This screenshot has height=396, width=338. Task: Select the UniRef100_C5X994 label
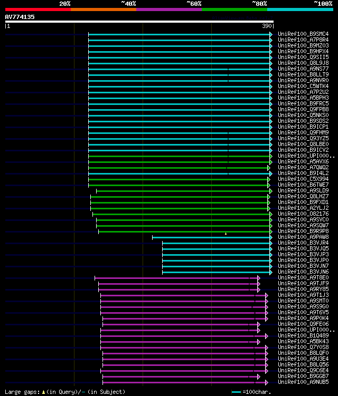[303, 179]
